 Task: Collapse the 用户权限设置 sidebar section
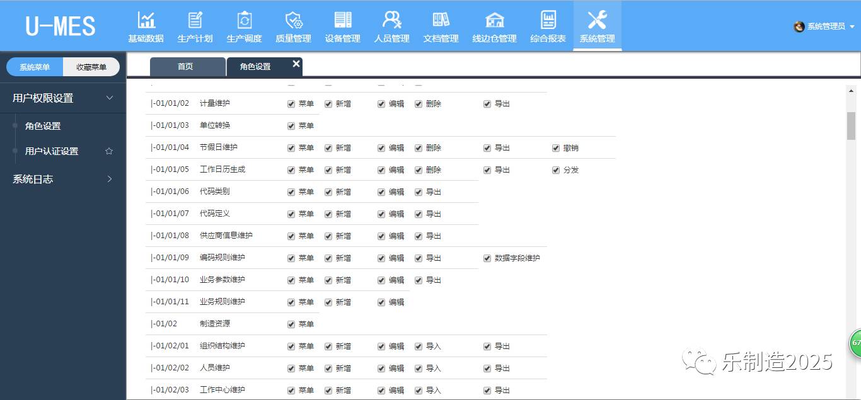110,98
